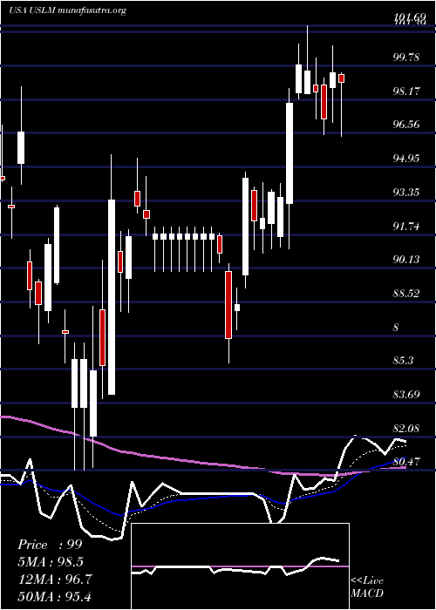Screen dimensions: 436x610
Task: Click the '50MA : 95.4' readout
Action: [55, 596]
